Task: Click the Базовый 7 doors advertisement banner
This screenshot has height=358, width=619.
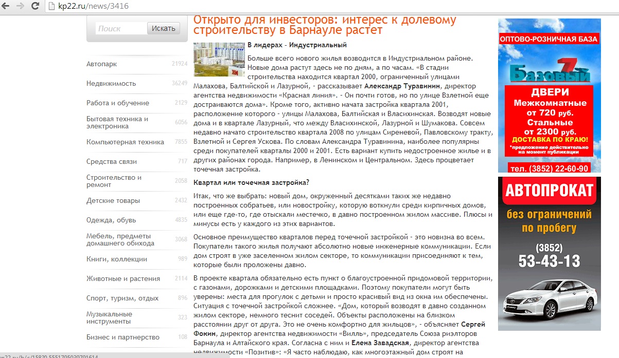Action: coord(549,96)
